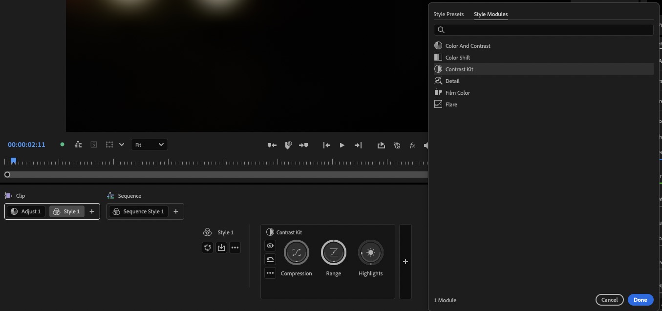The image size is (662, 311).
Task: Open Contrast Kit's three-dot options menu
Action: click(x=270, y=273)
